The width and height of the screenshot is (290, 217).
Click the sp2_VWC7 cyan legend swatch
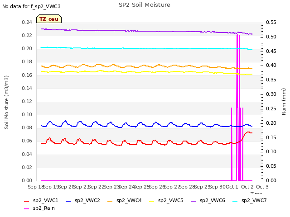click(x=235, y=201)
